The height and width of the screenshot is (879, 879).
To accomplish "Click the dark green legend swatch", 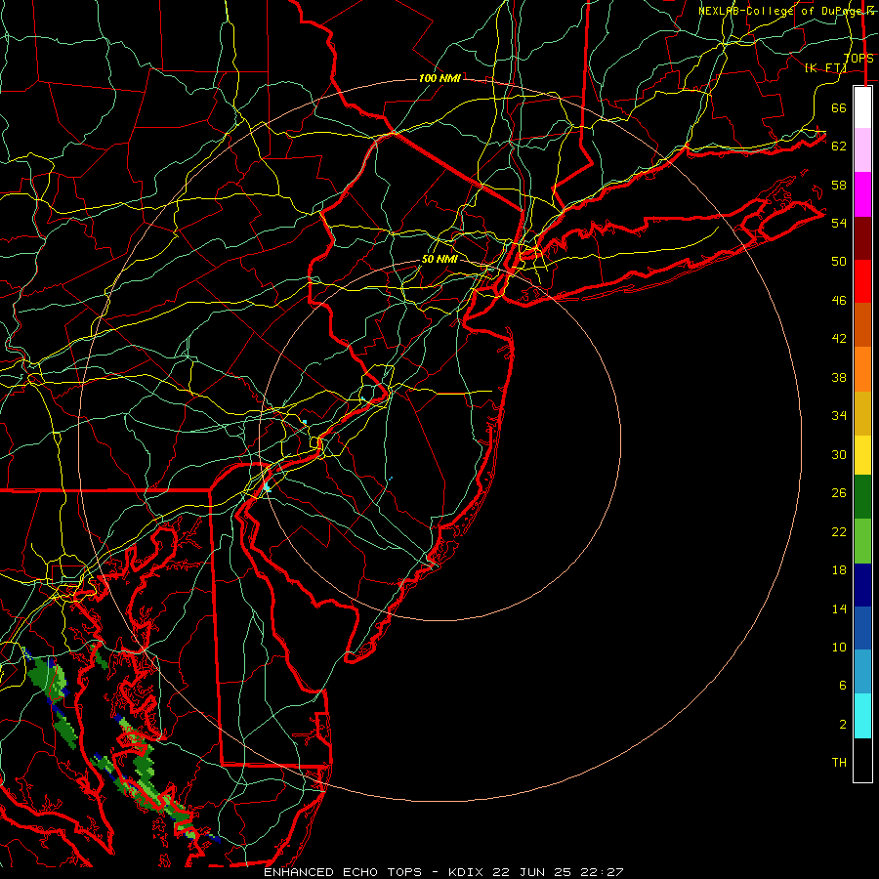I will 862,497.
